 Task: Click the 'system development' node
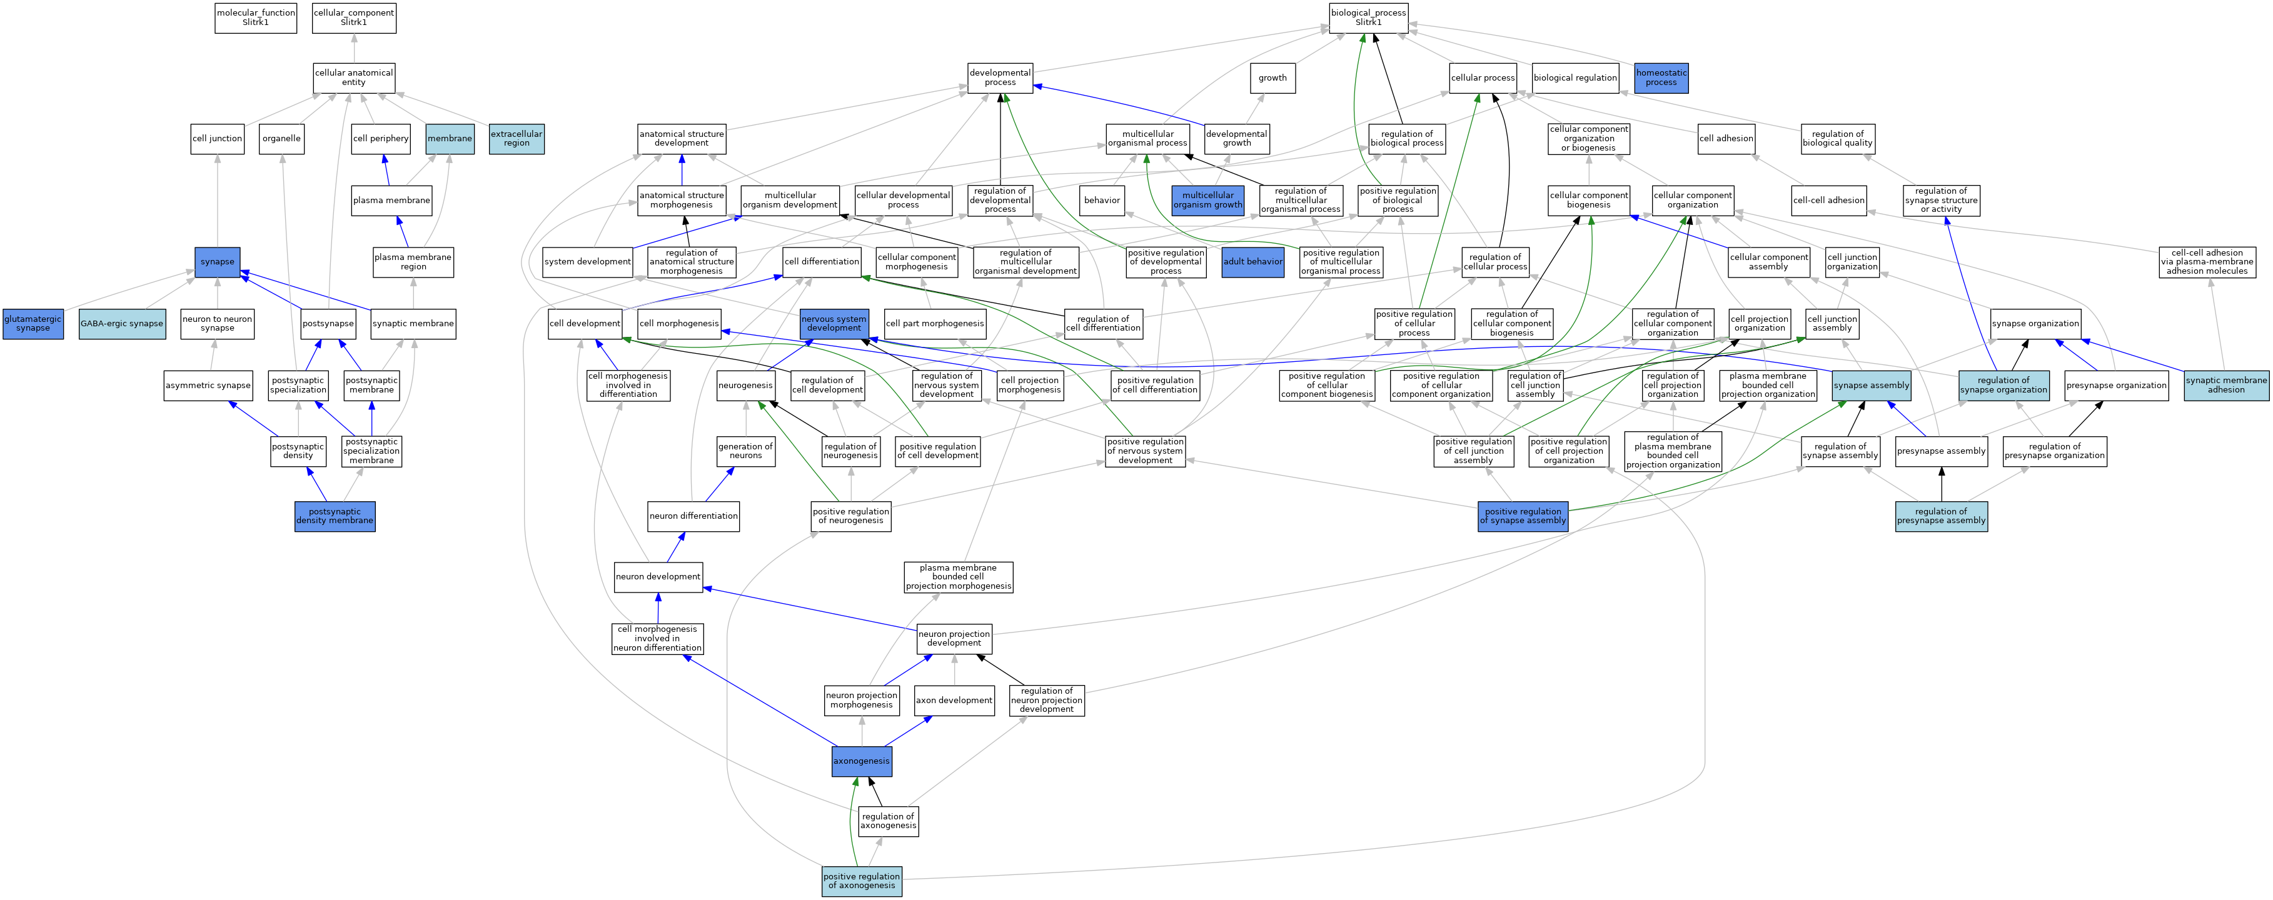pos(588,262)
